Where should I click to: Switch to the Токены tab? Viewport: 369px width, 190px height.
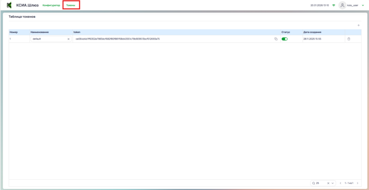coord(71,5)
